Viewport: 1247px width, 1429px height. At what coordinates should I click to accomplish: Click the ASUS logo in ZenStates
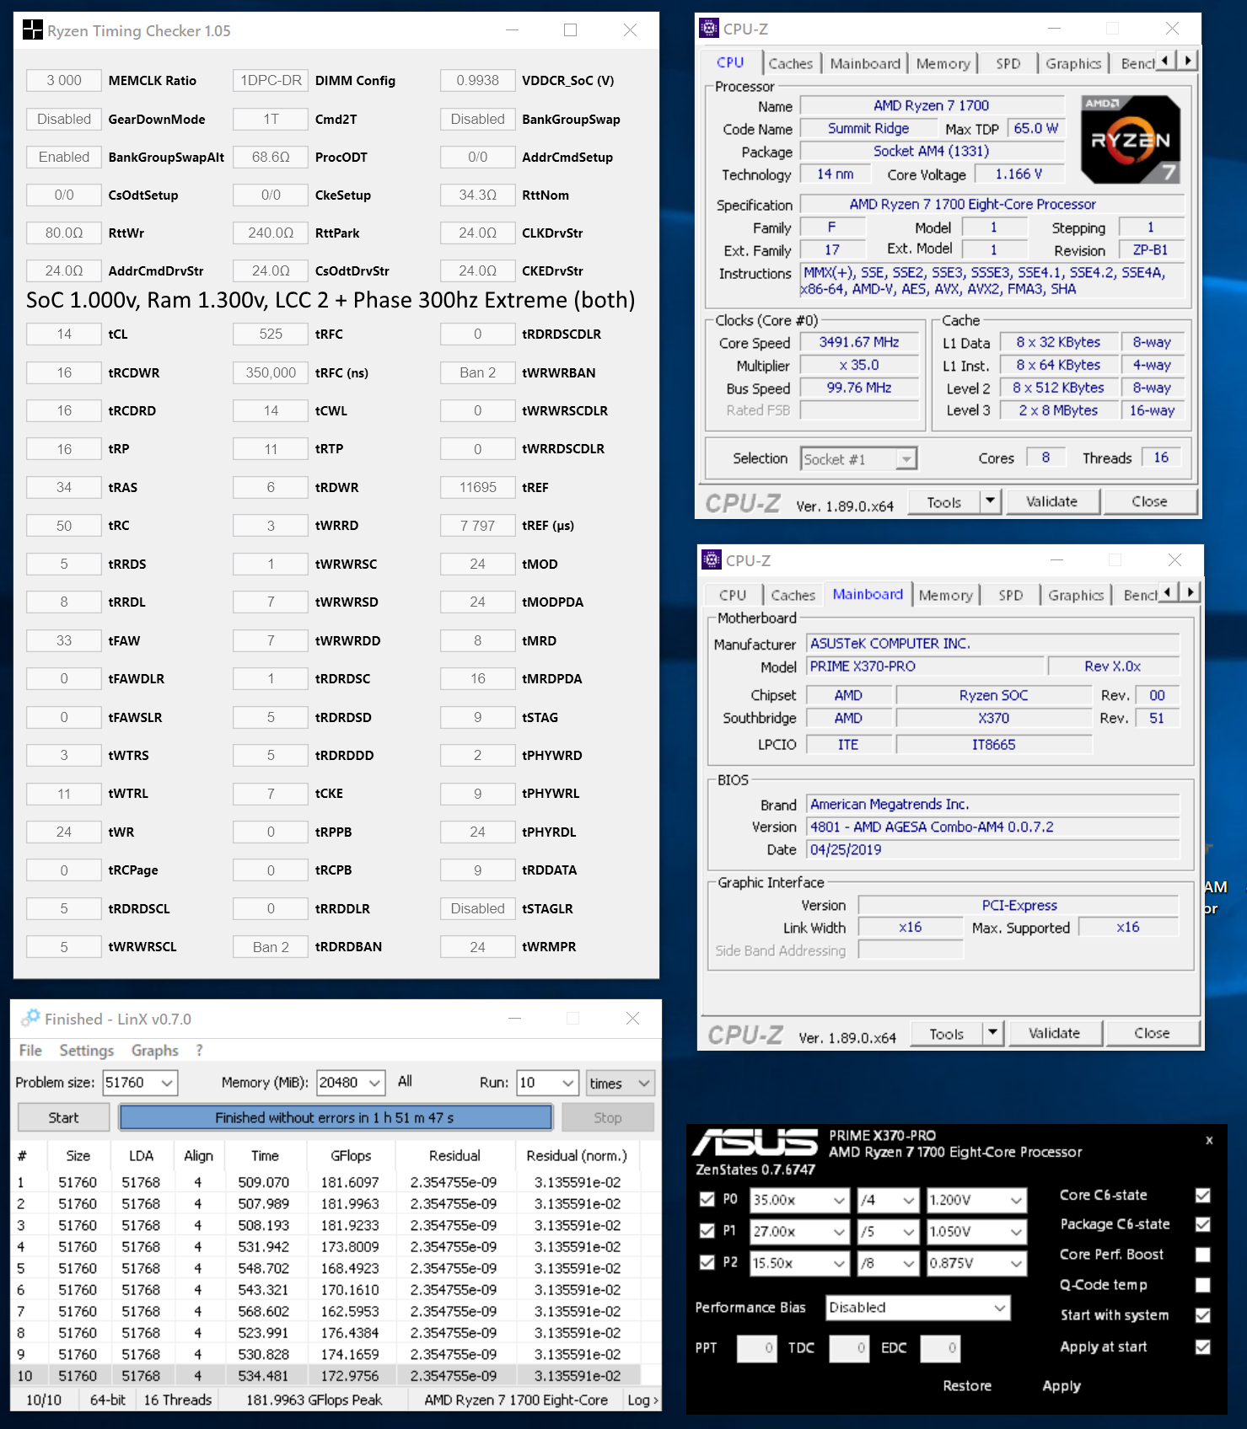click(755, 1143)
